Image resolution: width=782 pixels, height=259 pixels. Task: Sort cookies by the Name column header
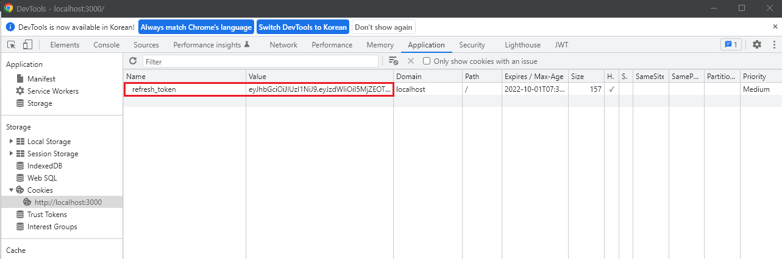(x=185, y=77)
